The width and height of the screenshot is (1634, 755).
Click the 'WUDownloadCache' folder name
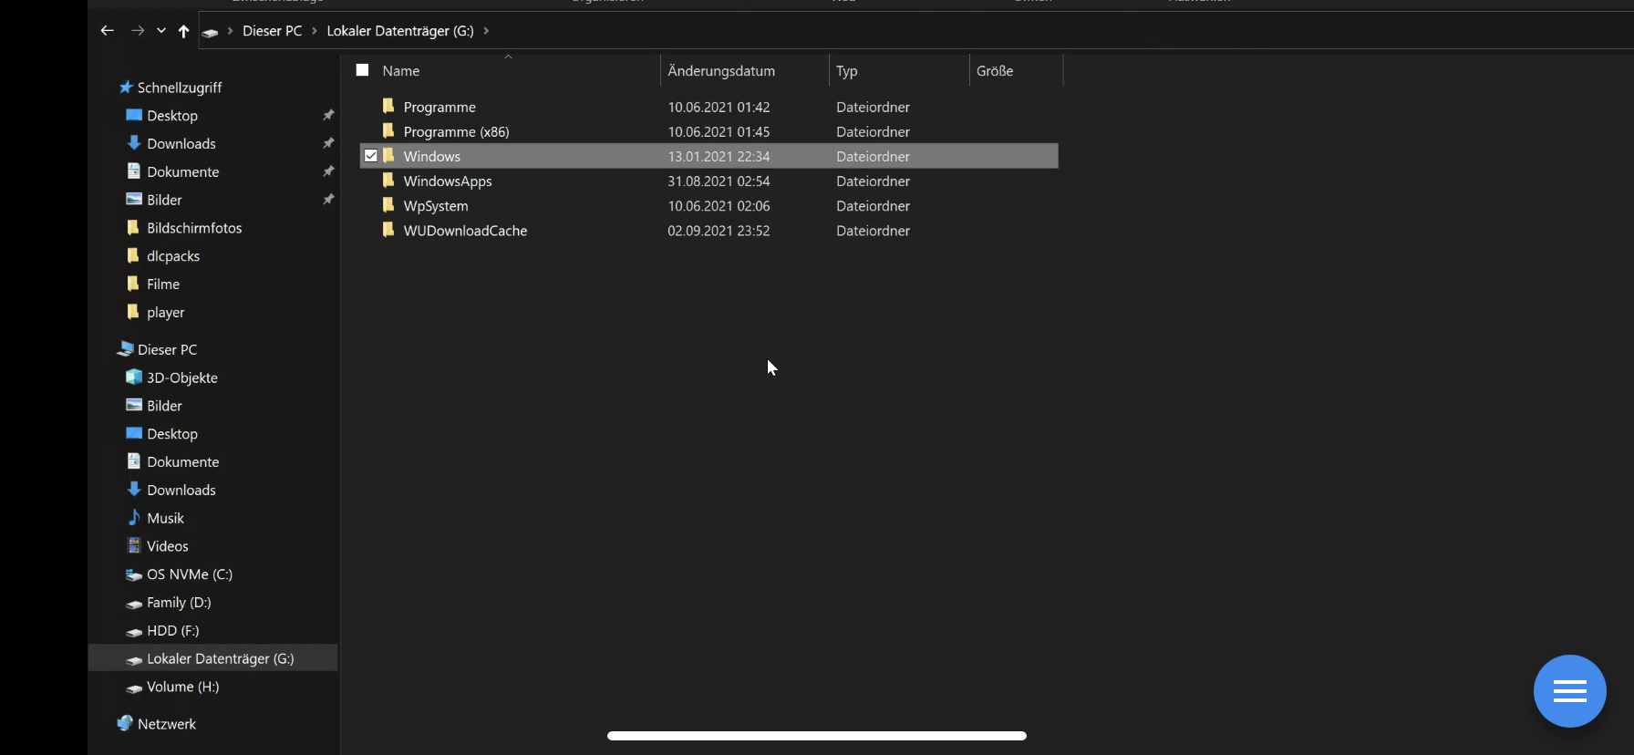(x=466, y=231)
